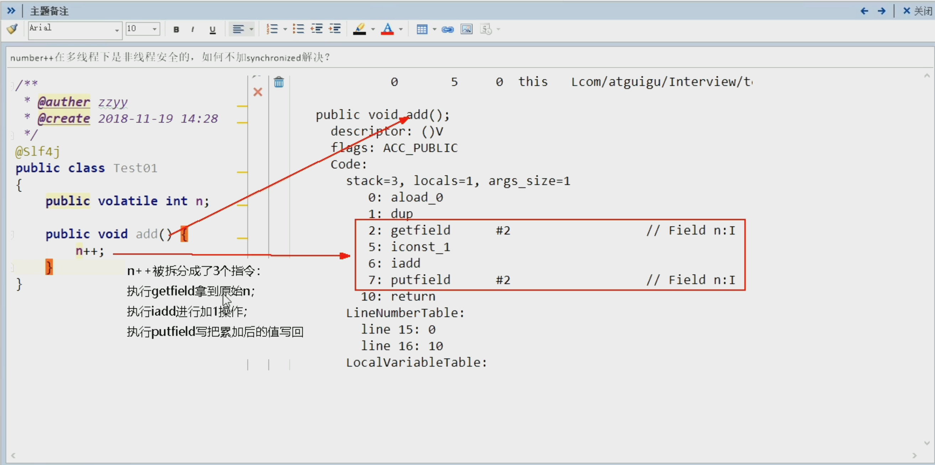Apply the red font color
This screenshot has width=935, height=465.
pos(387,29)
